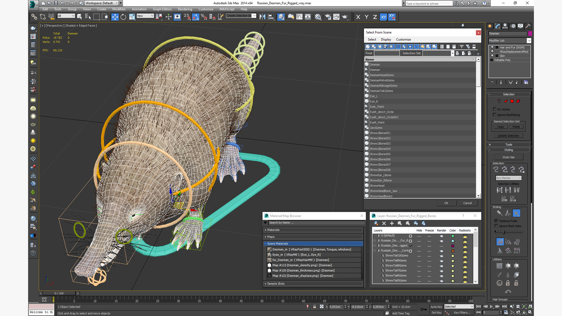Click the Style Hair button
This screenshot has width=562, height=316.
coord(508,157)
